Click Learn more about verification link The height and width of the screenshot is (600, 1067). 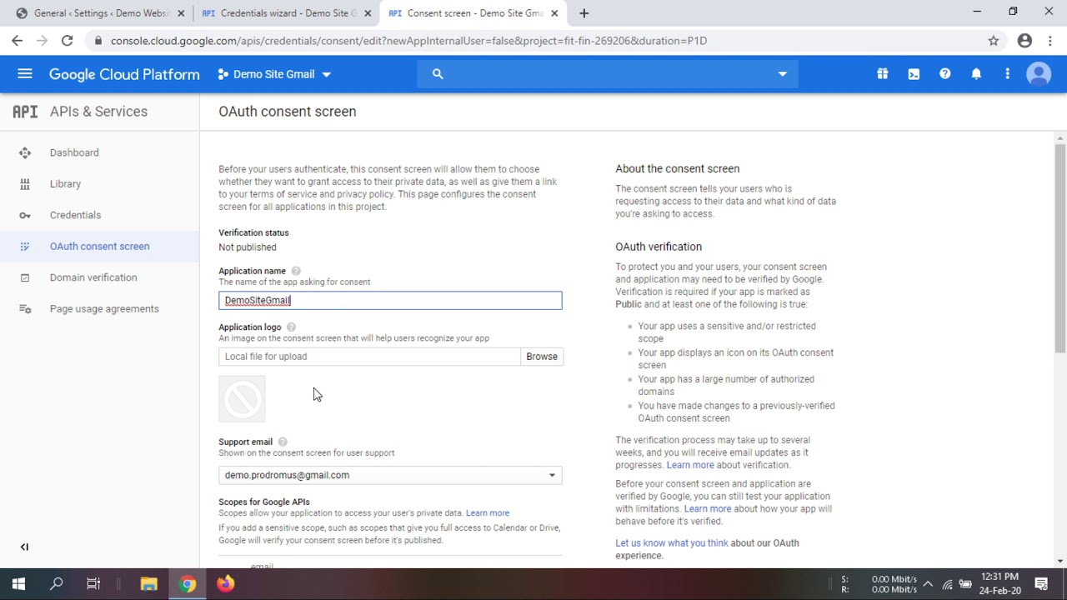coord(690,465)
